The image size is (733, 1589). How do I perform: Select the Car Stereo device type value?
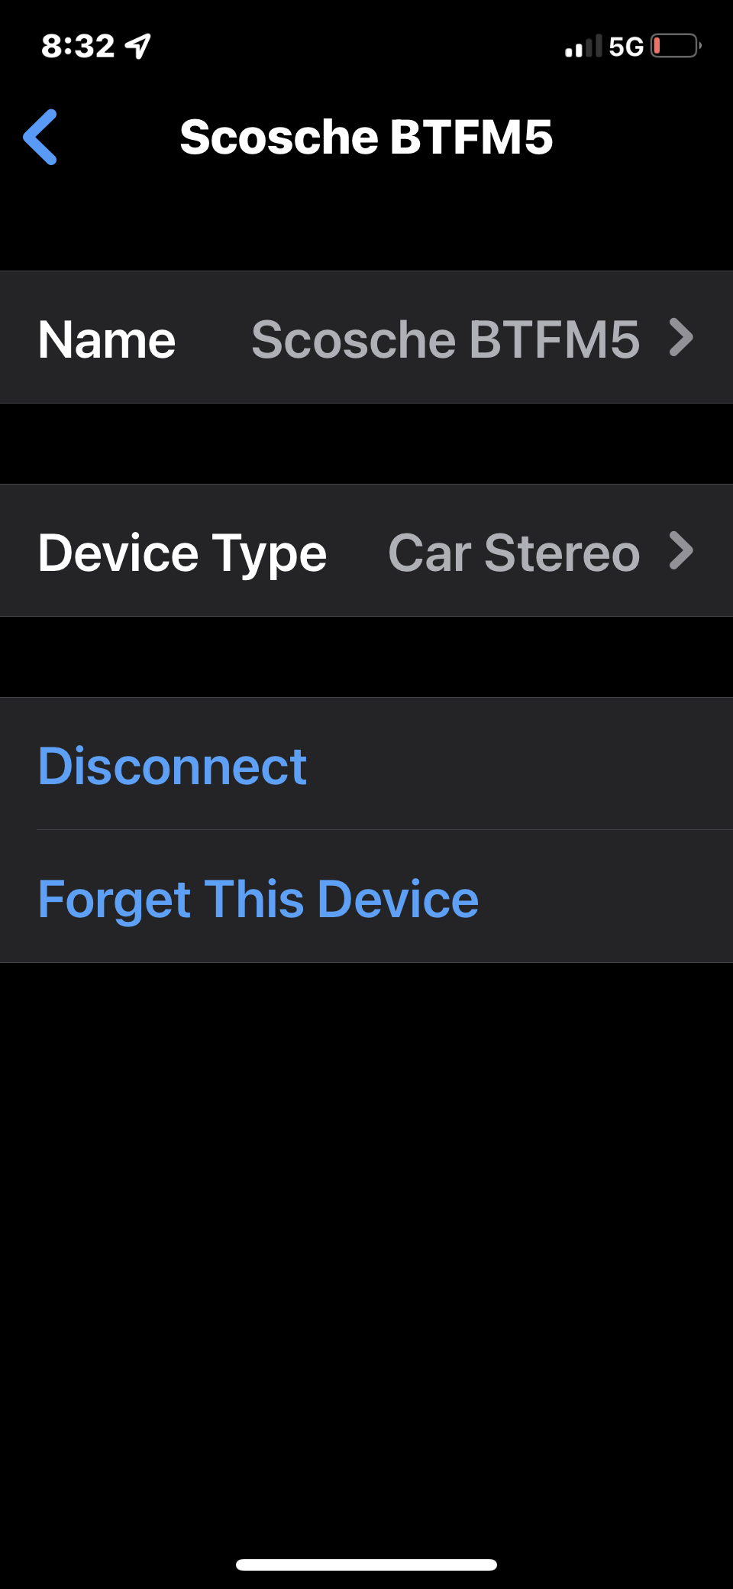tap(513, 553)
